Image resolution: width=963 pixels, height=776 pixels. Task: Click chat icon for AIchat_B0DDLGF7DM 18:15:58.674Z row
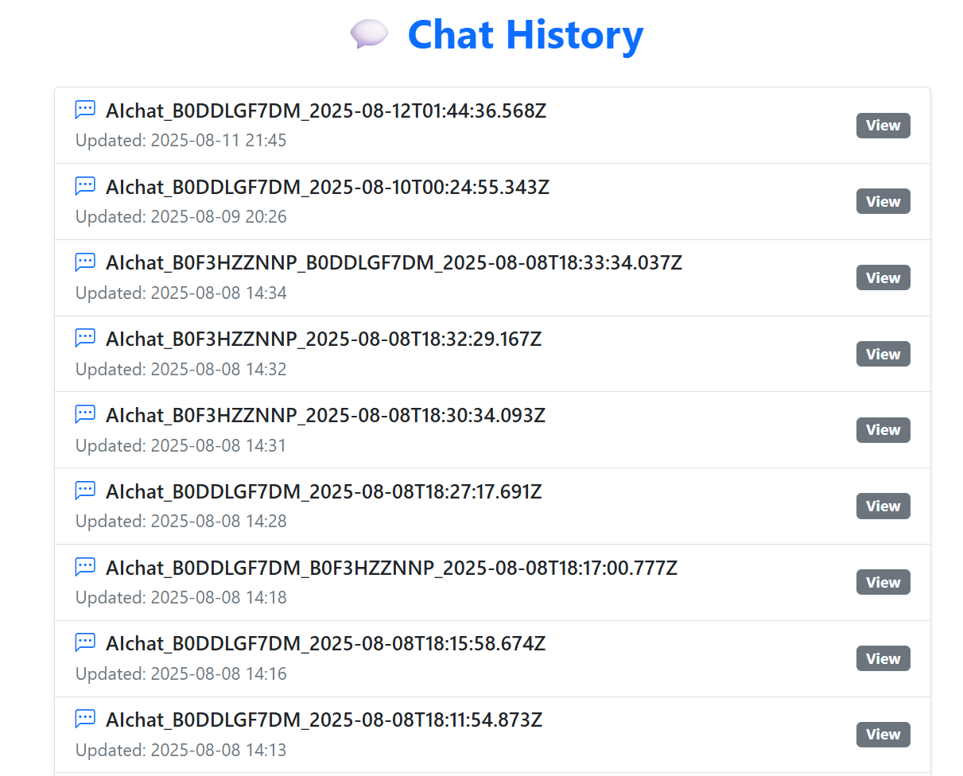[x=85, y=642]
